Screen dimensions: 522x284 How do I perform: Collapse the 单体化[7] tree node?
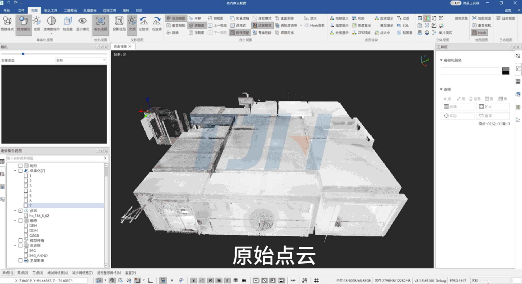click(x=15, y=171)
